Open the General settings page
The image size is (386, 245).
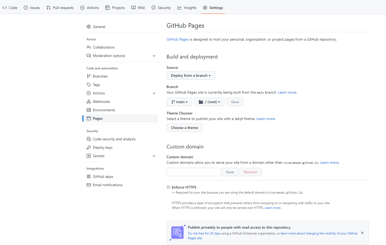121,27
